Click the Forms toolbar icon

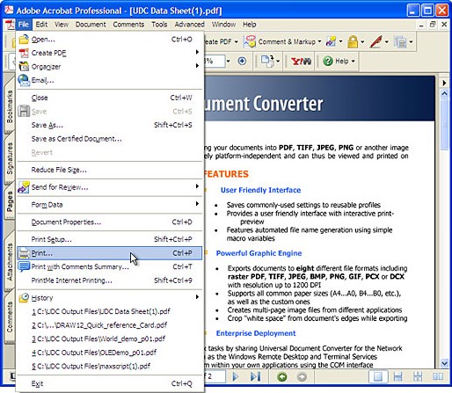400,41
